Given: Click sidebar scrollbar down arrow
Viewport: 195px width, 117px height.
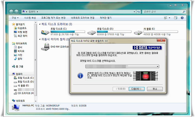Looking at the screenshot, I should tap(35, 101).
